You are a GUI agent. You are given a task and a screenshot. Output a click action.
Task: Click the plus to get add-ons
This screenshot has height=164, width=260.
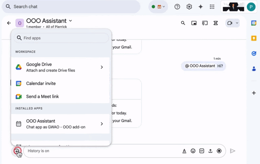point(254,93)
